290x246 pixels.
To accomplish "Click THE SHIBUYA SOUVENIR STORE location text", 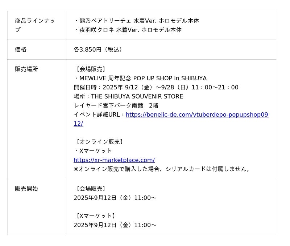I will [137, 97].
